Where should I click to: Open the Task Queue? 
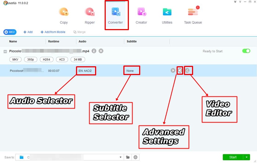193,16
